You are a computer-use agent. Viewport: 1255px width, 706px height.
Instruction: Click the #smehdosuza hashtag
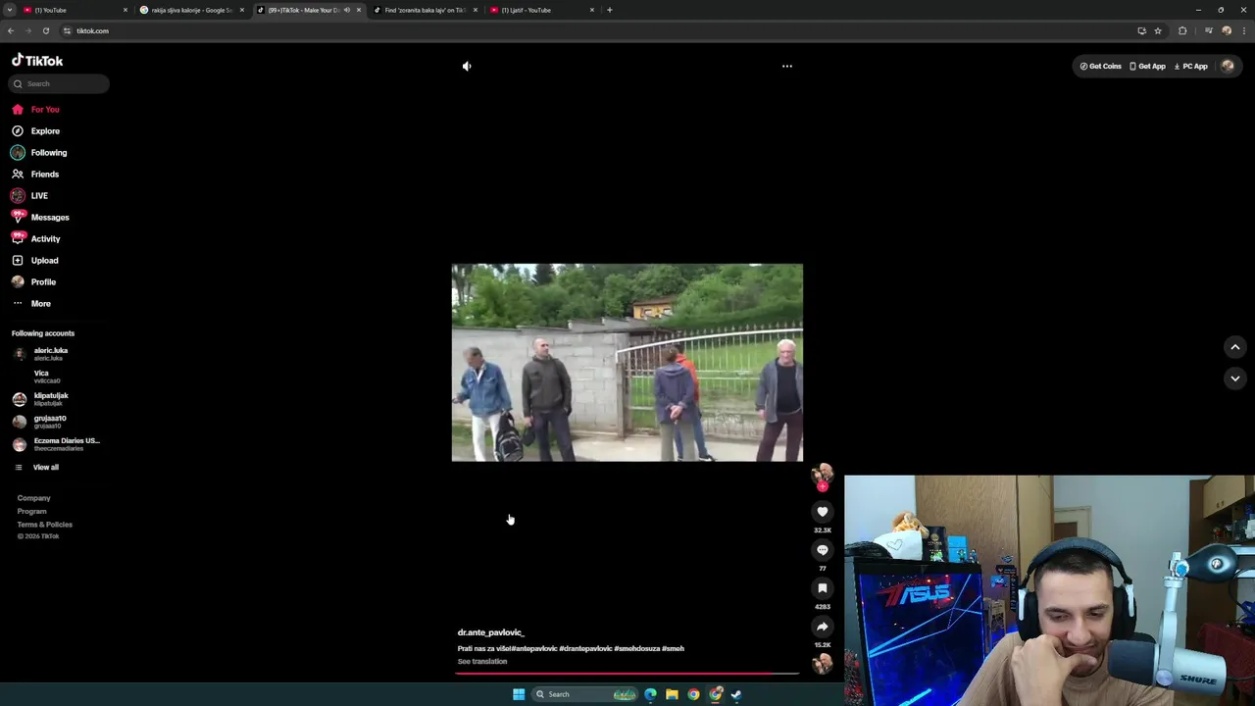635,648
